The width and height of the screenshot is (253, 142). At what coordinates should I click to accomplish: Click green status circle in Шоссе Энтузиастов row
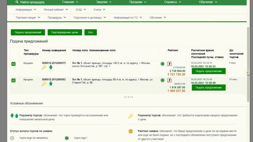[x=162, y=64]
